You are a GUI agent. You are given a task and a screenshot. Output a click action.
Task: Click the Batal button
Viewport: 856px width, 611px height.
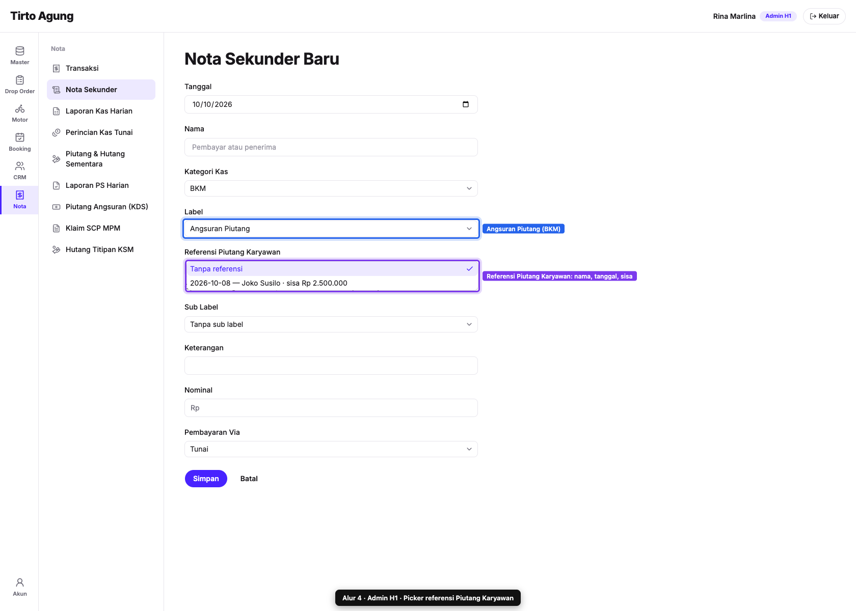(x=249, y=479)
